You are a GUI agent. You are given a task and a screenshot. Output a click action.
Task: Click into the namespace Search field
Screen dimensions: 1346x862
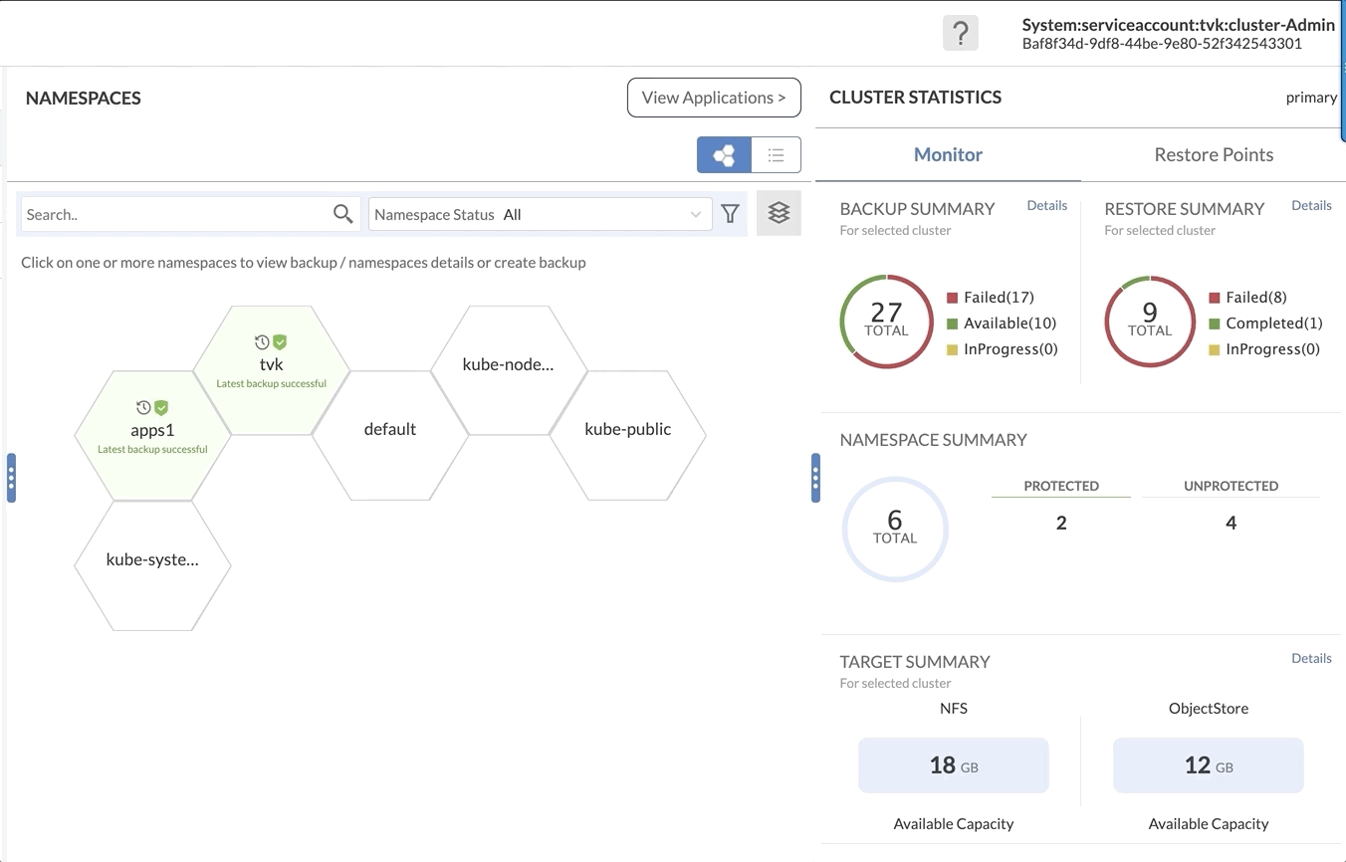pos(176,214)
